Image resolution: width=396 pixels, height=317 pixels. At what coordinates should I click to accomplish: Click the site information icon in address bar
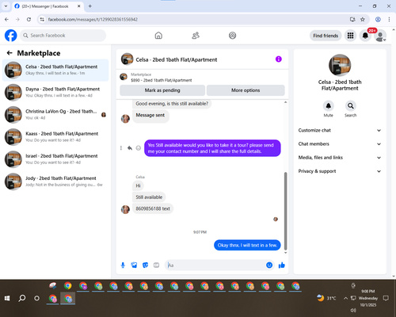[42, 19]
